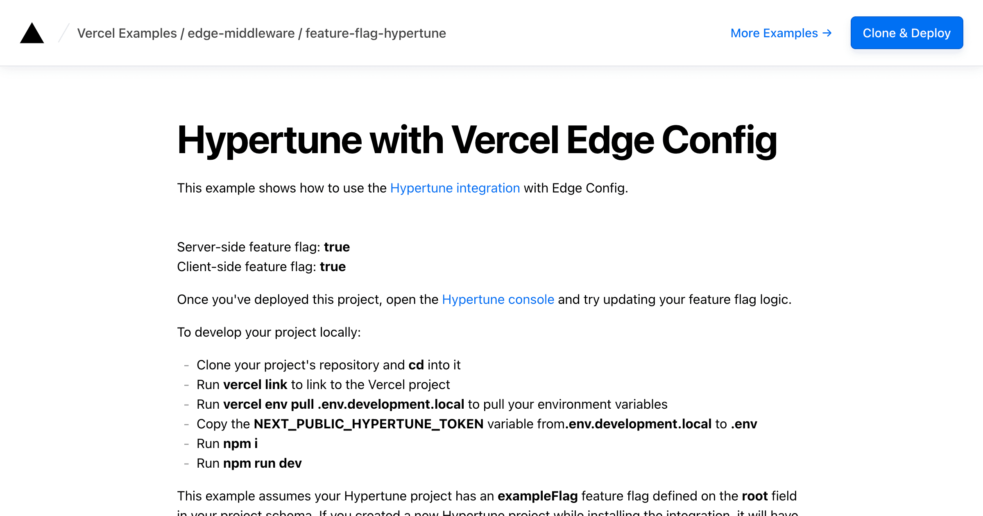This screenshot has width=983, height=516.
Task: Follow the Hypertune integration link
Action: pos(455,188)
